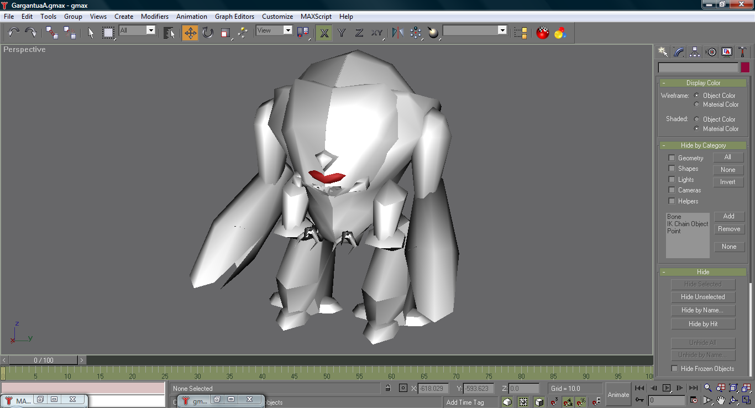This screenshot has width=755, height=408.
Task: Collapse the Display Color rollout
Action: 702,83
